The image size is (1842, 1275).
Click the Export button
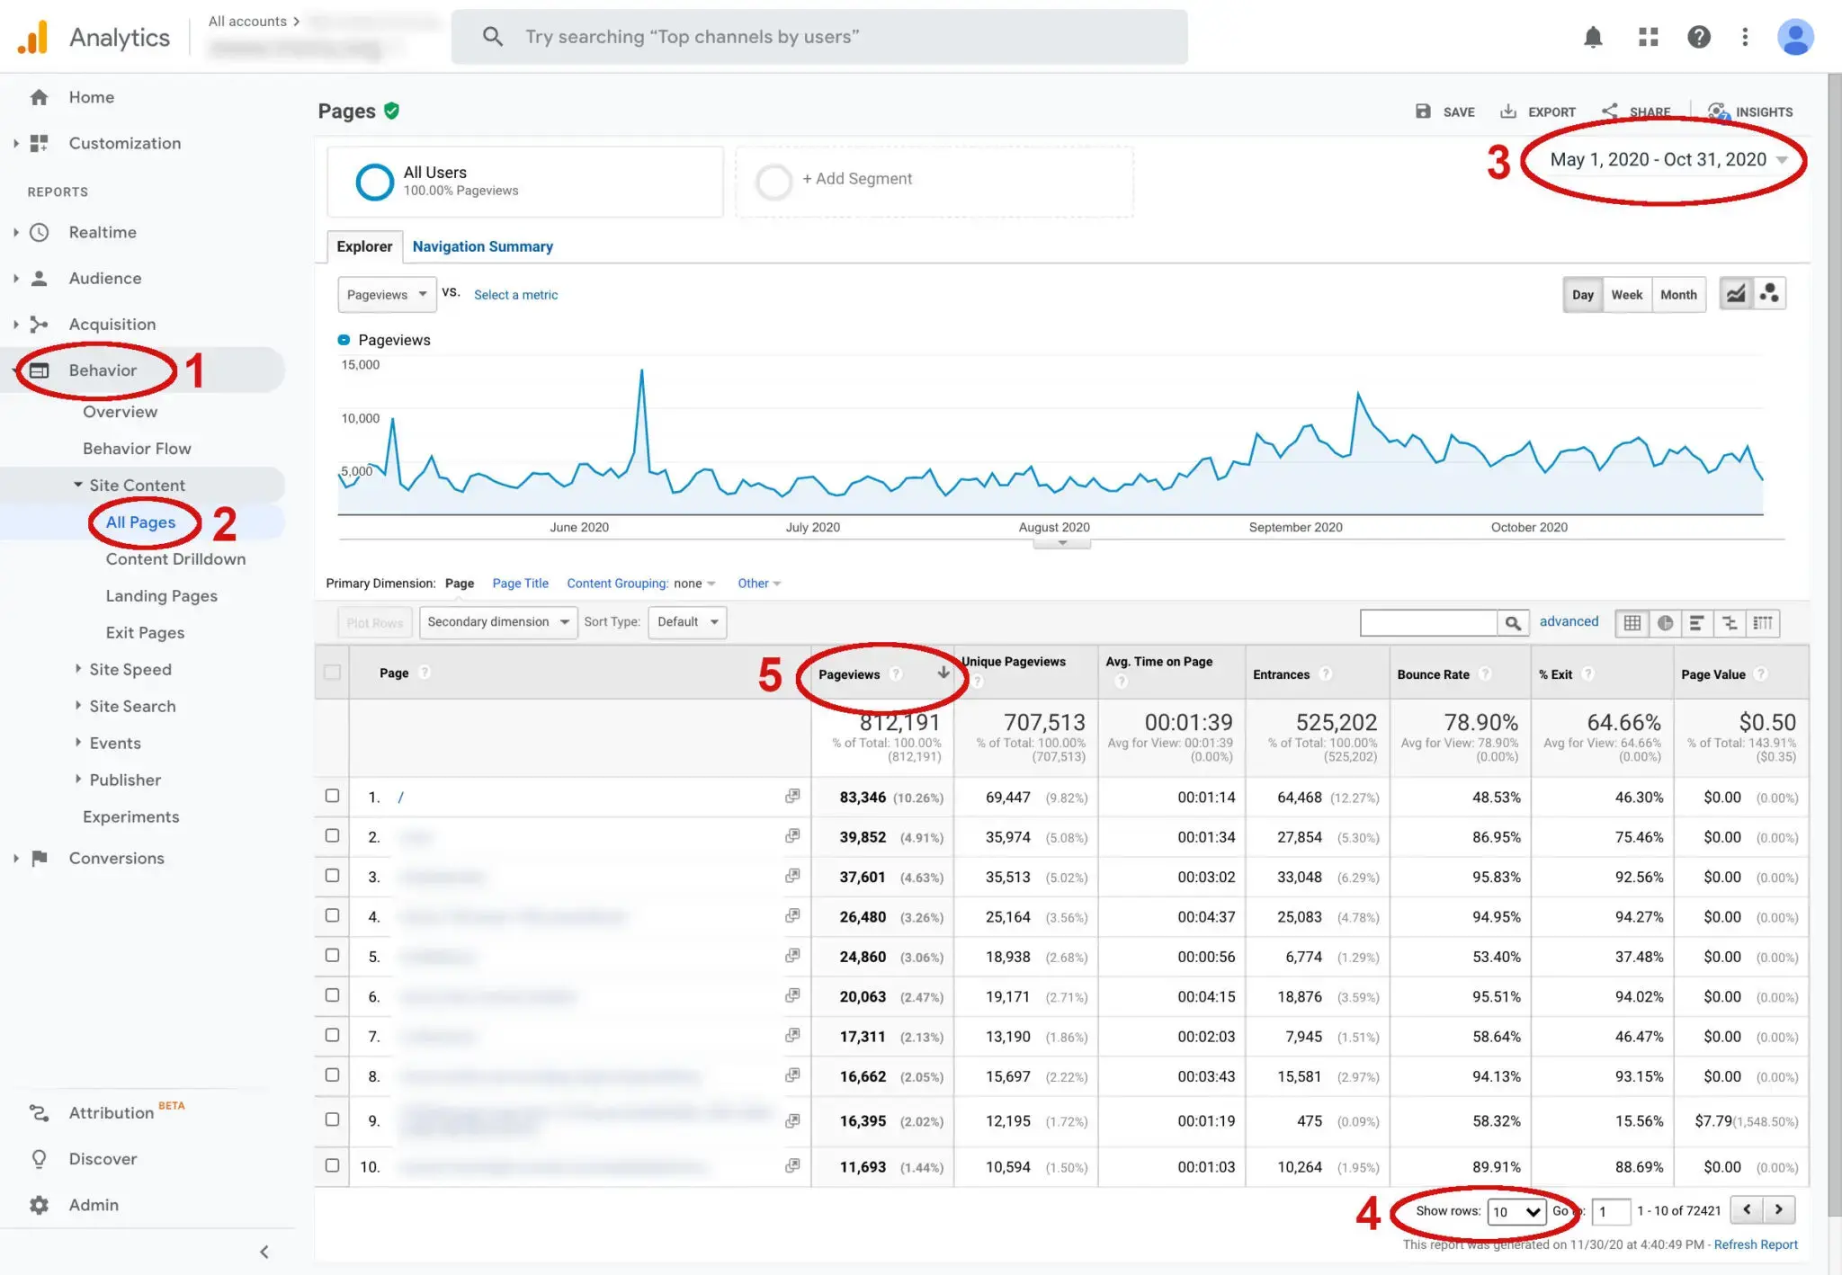(1538, 111)
